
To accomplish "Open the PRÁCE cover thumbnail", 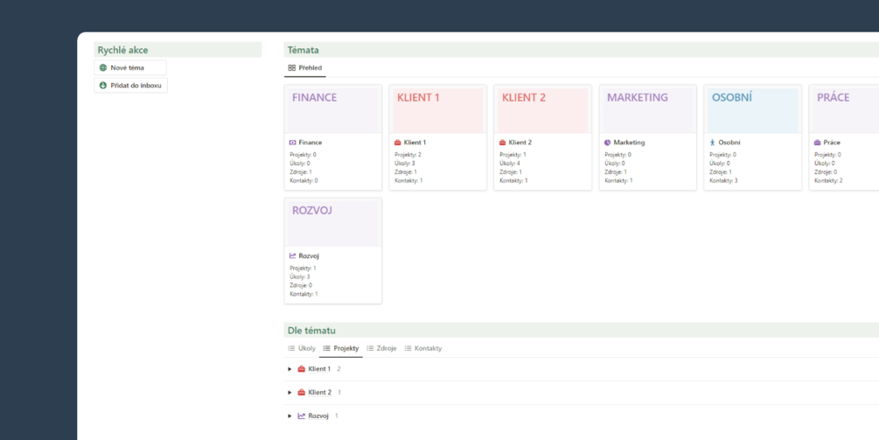I will pyautogui.click(x=846, y=110).
